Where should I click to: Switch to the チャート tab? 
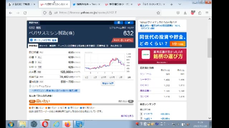tap(43, 46)
